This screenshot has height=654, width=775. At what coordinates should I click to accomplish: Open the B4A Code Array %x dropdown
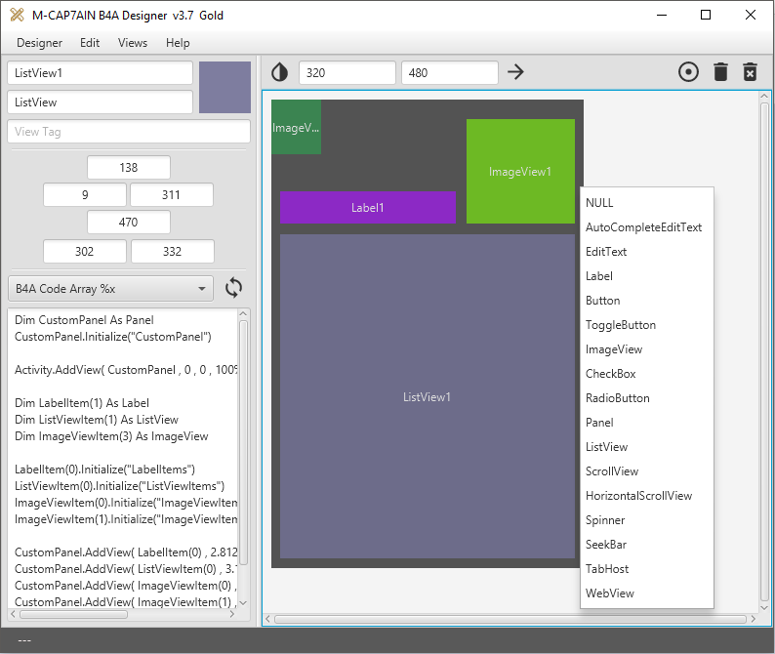(x=110, y=288)
